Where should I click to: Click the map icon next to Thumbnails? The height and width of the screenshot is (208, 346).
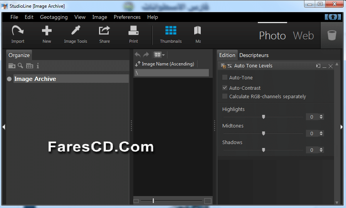198,30
